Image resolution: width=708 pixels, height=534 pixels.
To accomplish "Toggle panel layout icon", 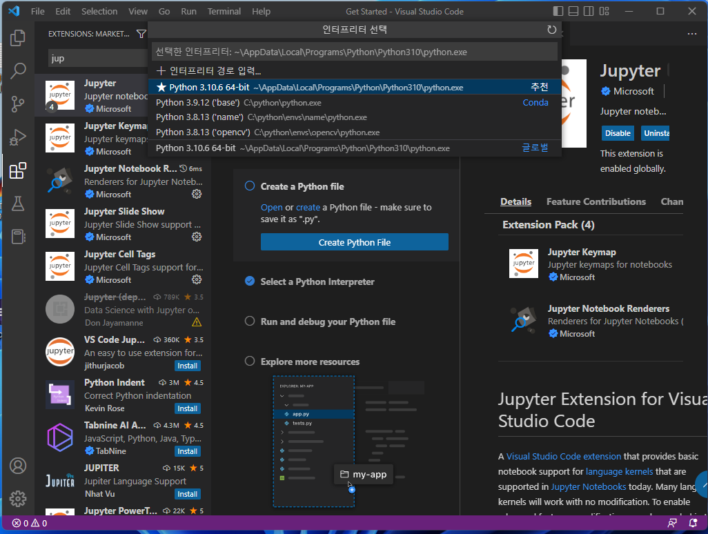I will coord(573,11).
